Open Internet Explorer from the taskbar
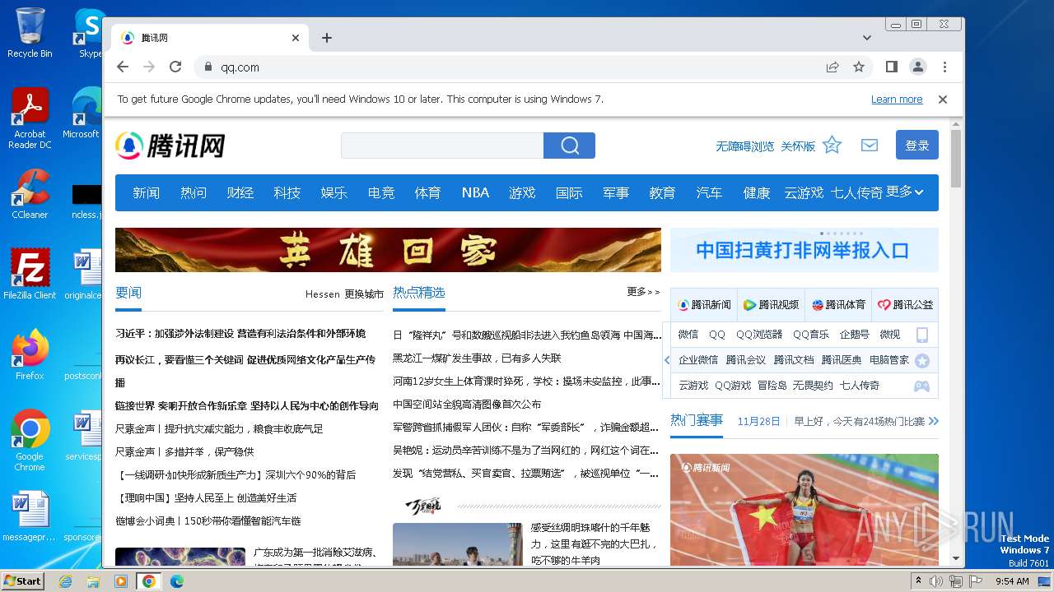1054x592 pixels. tap(65, 581)
